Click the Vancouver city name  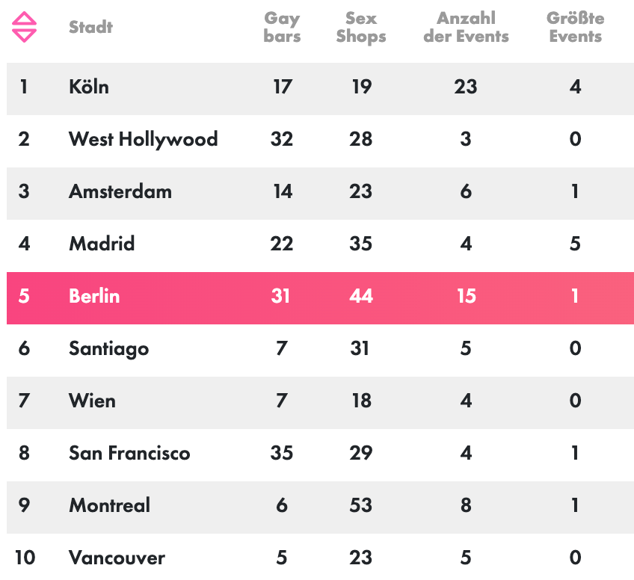117,558
